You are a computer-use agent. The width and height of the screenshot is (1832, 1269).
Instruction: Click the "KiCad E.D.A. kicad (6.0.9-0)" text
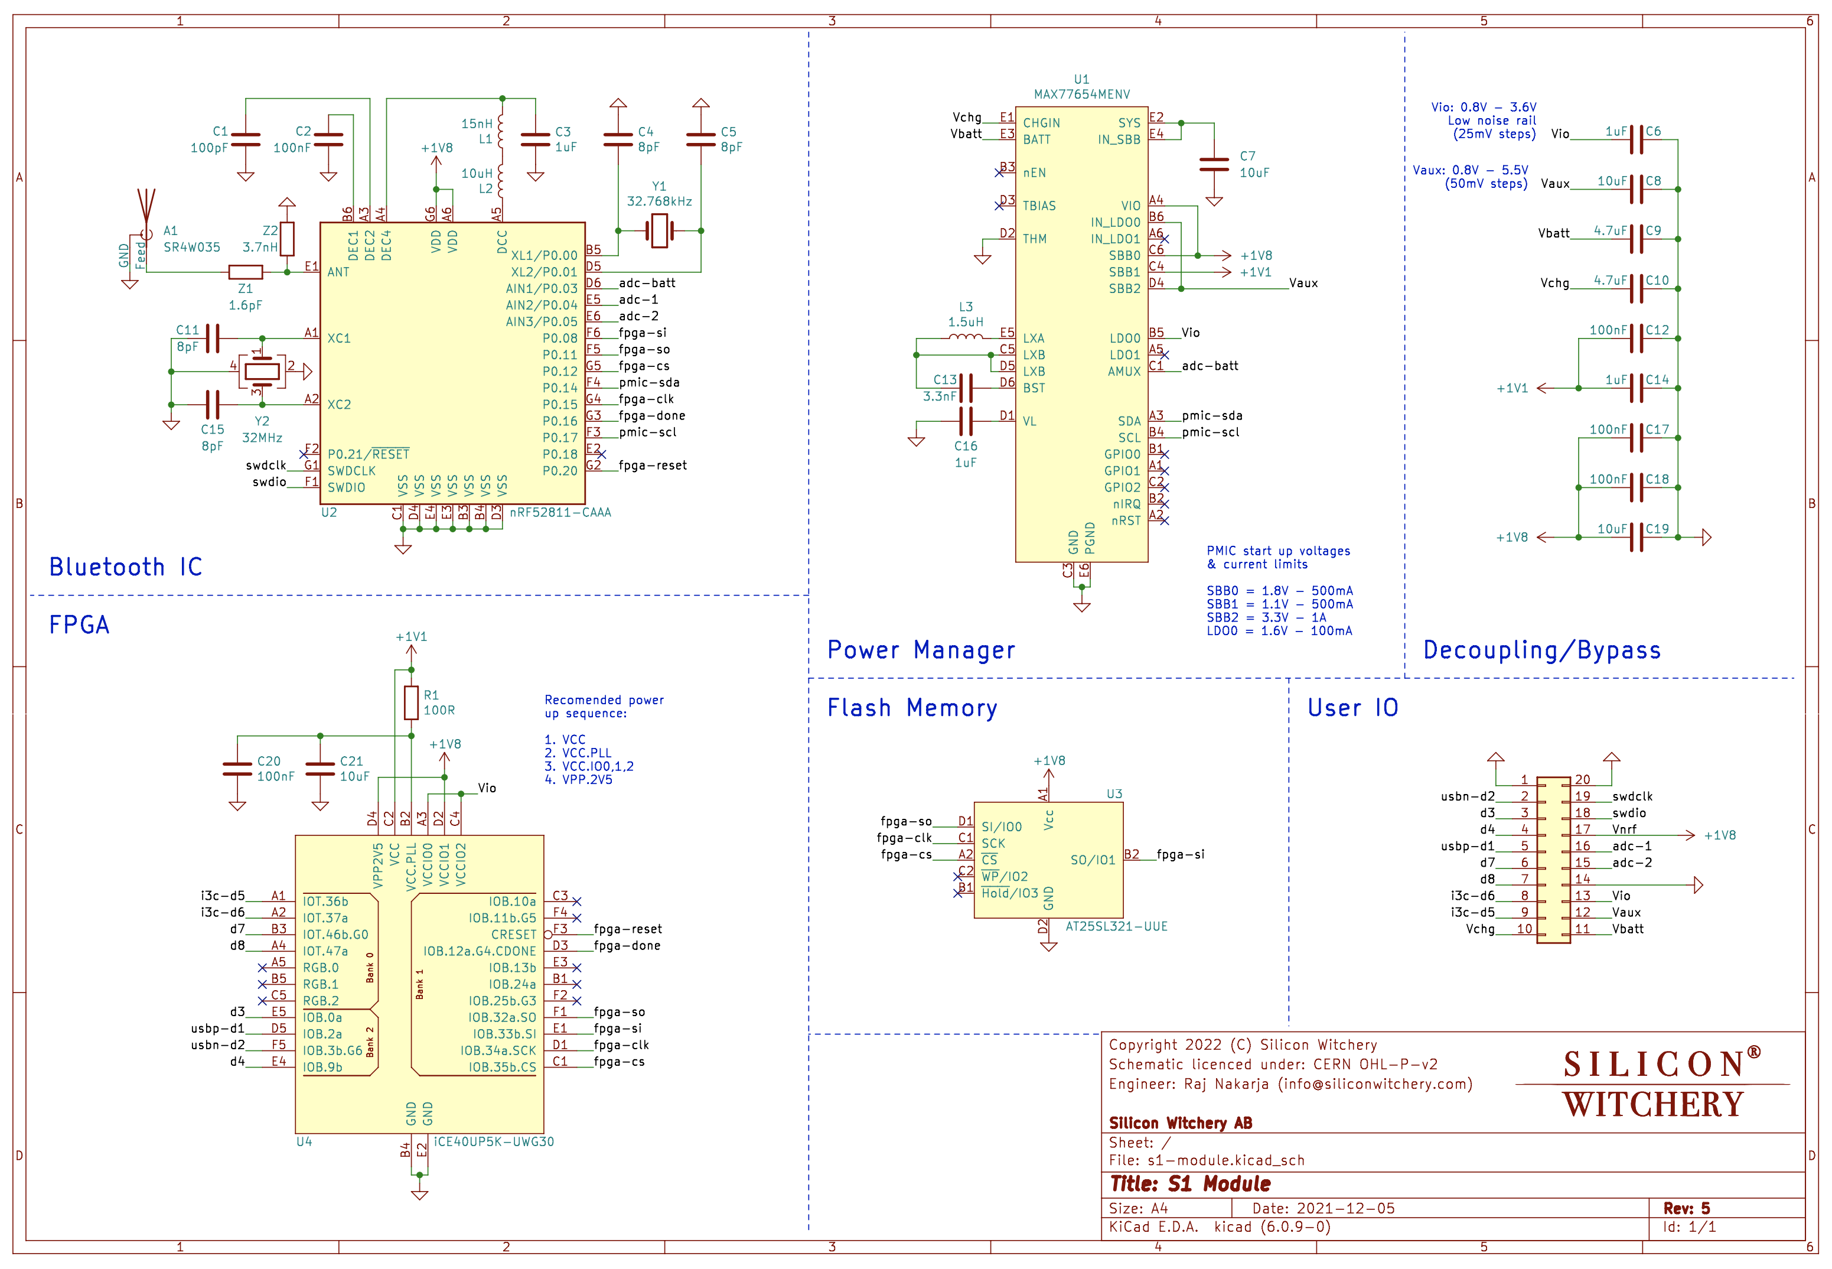click(1219, 1227)
